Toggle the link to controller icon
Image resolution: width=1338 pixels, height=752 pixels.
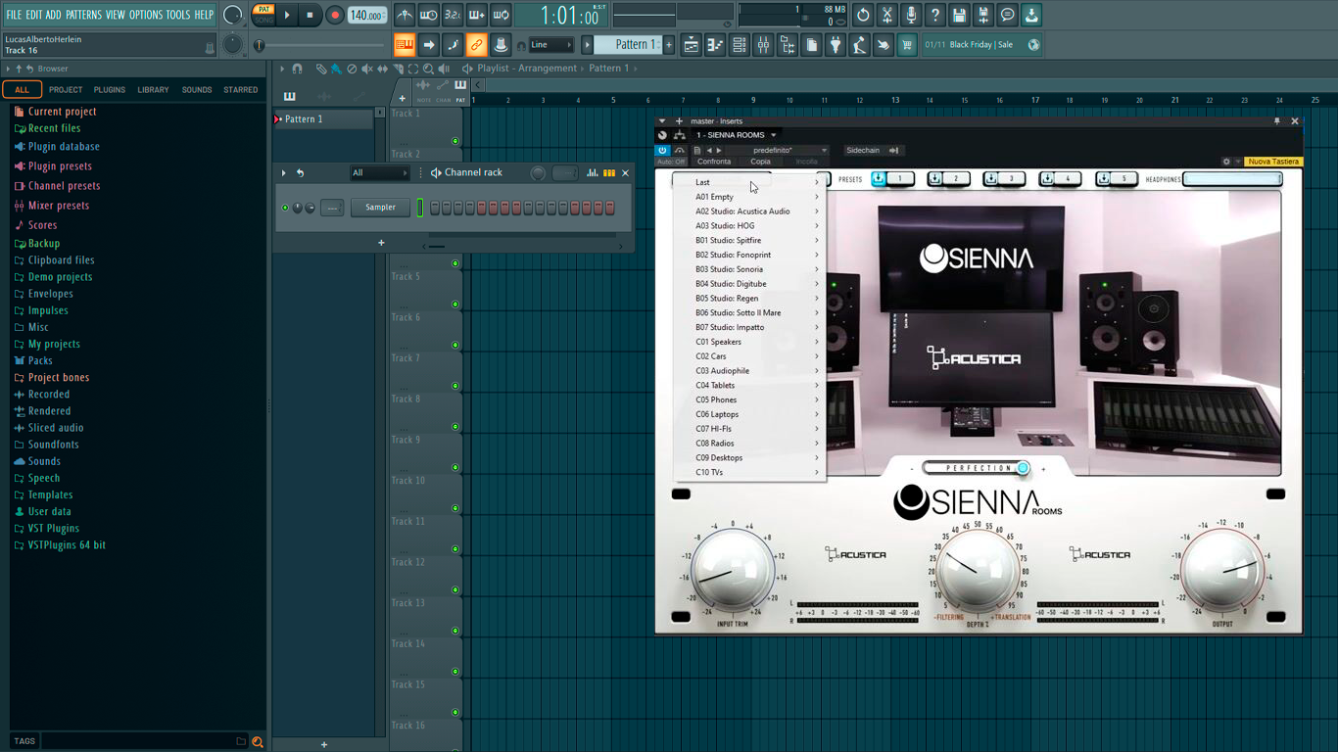click(476, 45)
